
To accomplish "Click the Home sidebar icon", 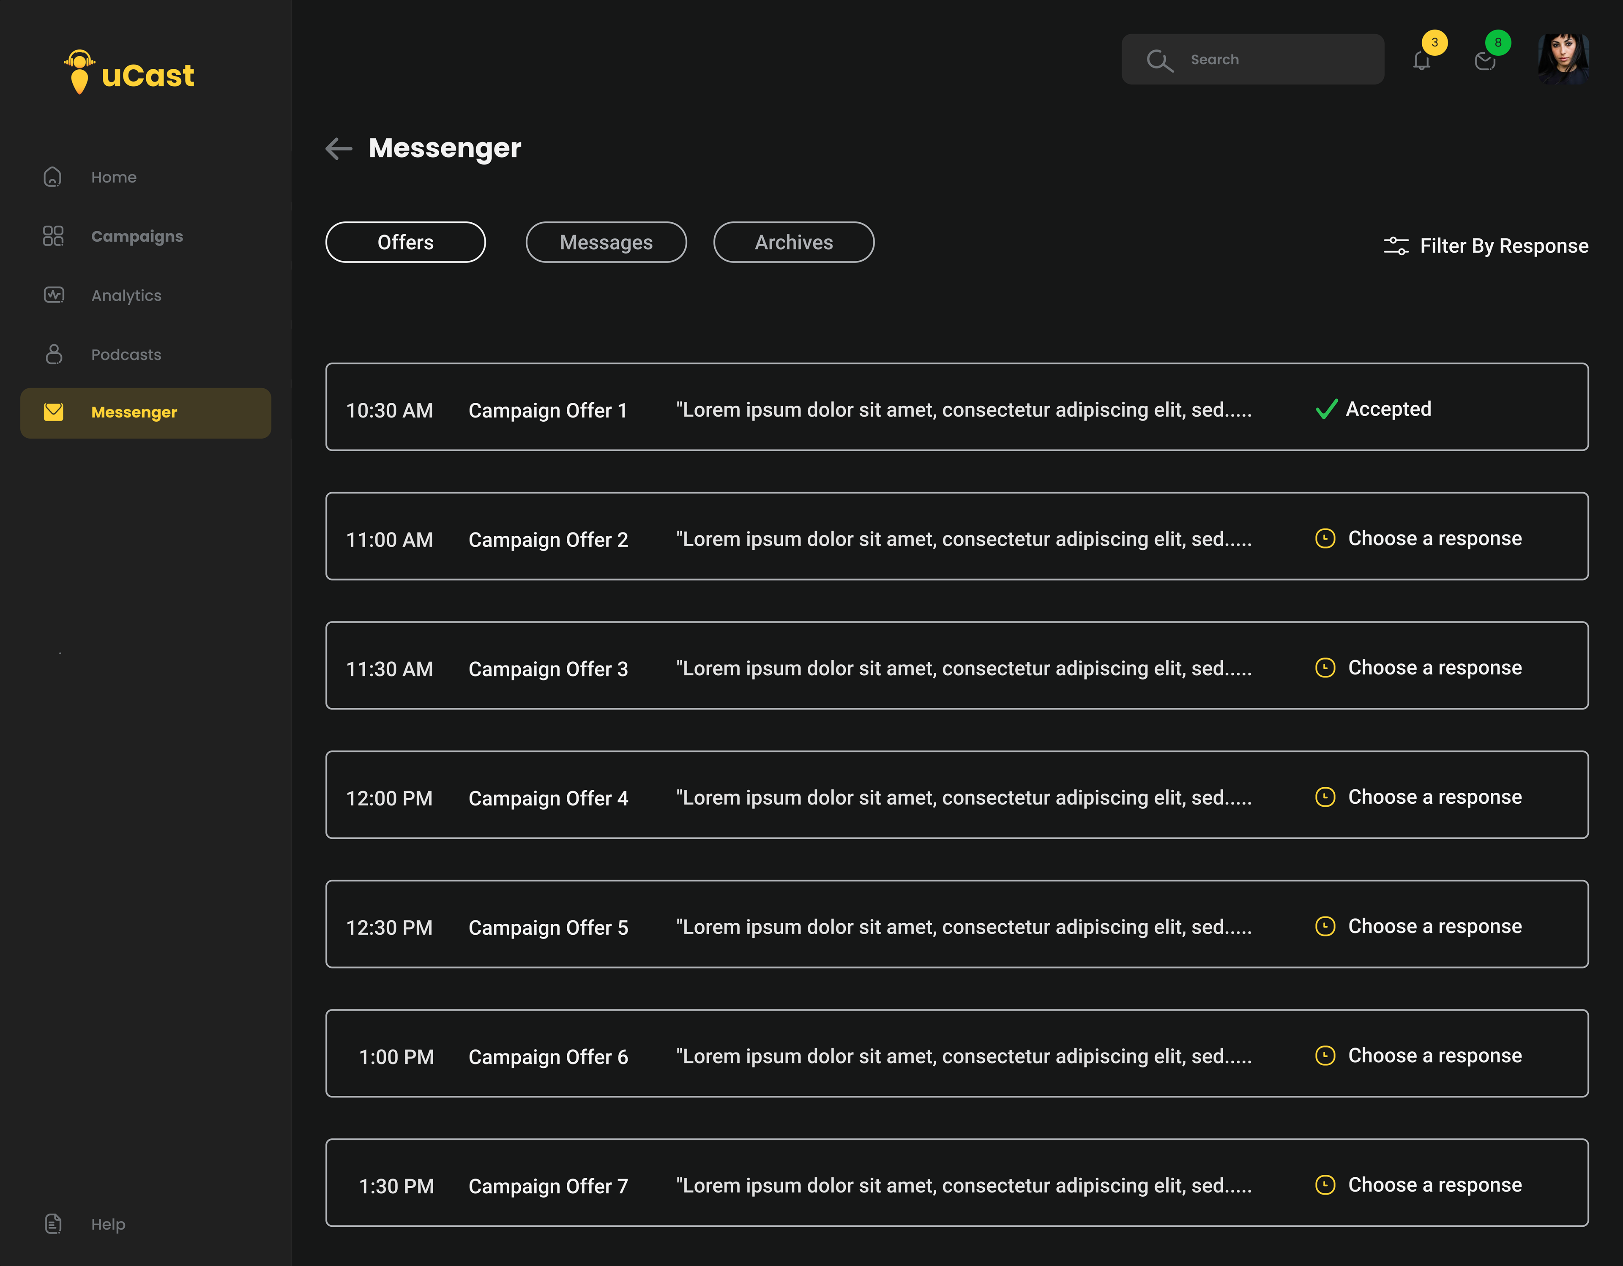I will pos(53,177).
